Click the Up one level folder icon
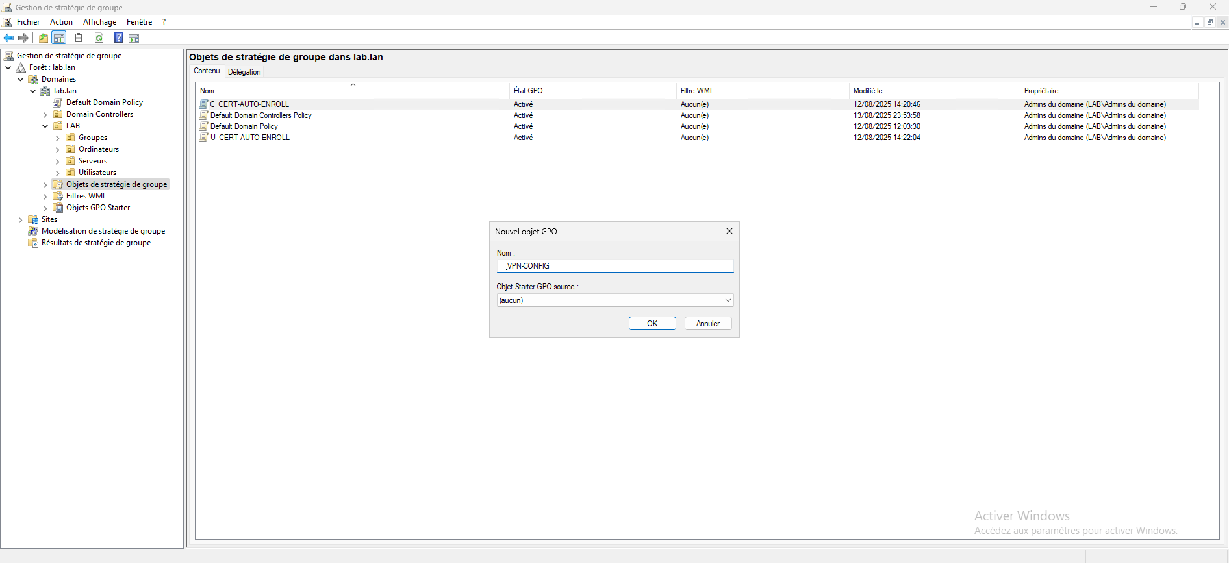The image size is (1229, 563). (44, 38)
